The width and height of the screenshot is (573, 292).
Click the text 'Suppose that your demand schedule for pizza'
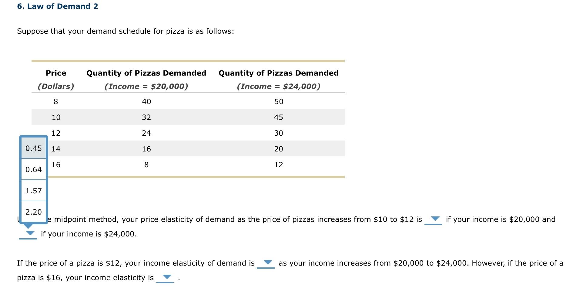(x=125, y=31)
